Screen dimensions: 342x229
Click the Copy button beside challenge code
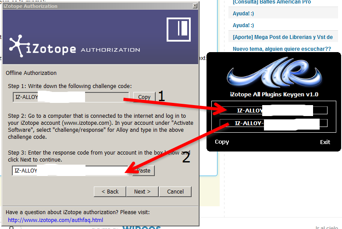[x=144, y=97]
